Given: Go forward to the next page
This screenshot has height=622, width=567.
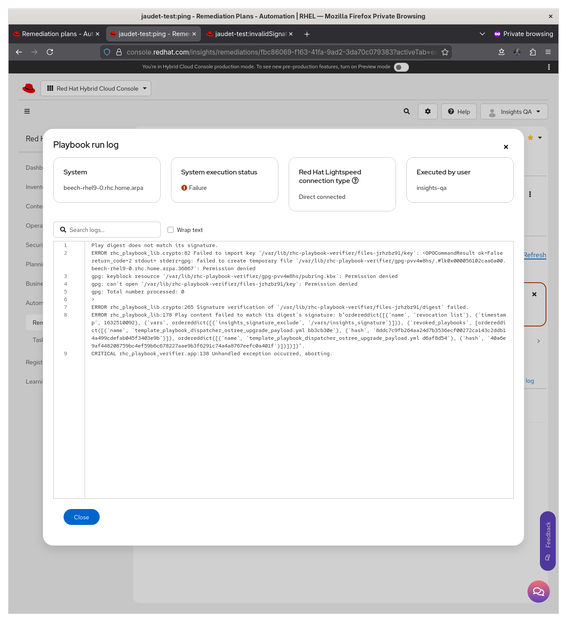Looking at the screenshot, I should (x=34, y=52).
